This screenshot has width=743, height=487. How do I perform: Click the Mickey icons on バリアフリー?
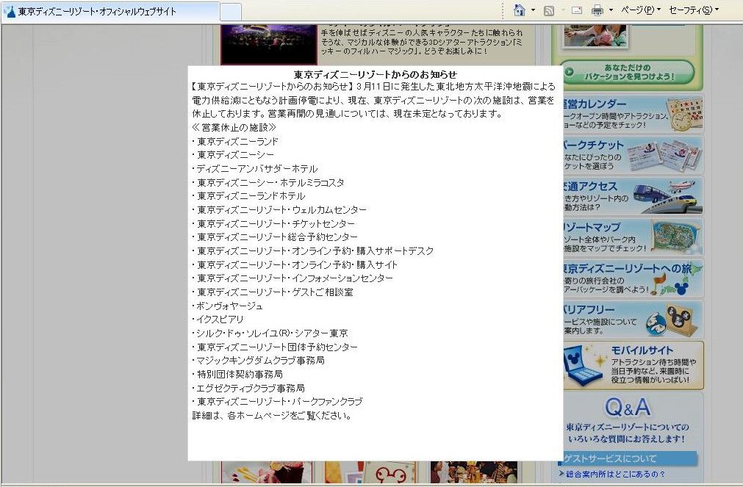pos(672,320)
